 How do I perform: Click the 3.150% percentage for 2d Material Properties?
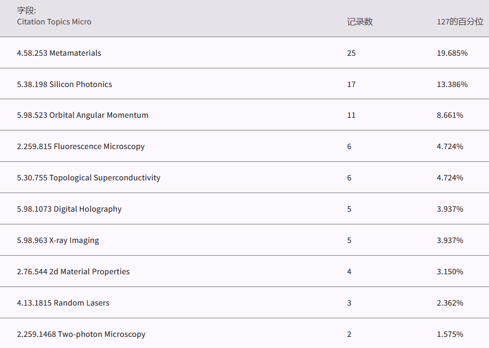450,272
